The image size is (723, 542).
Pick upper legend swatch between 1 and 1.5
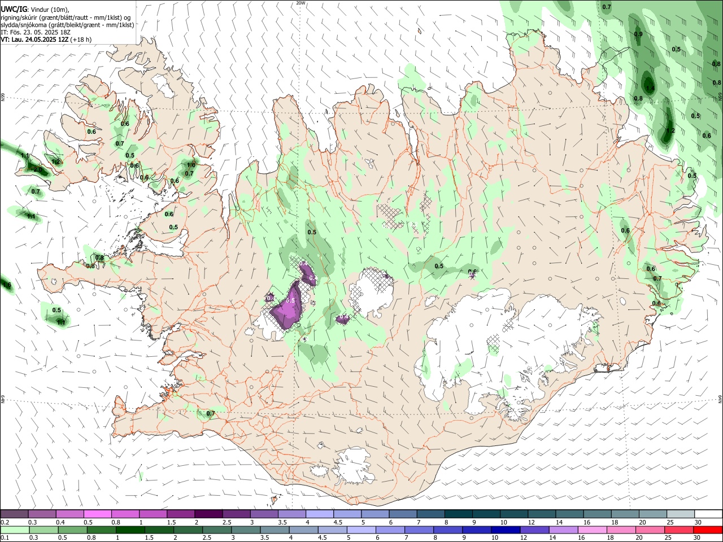(x=153, y=514)
